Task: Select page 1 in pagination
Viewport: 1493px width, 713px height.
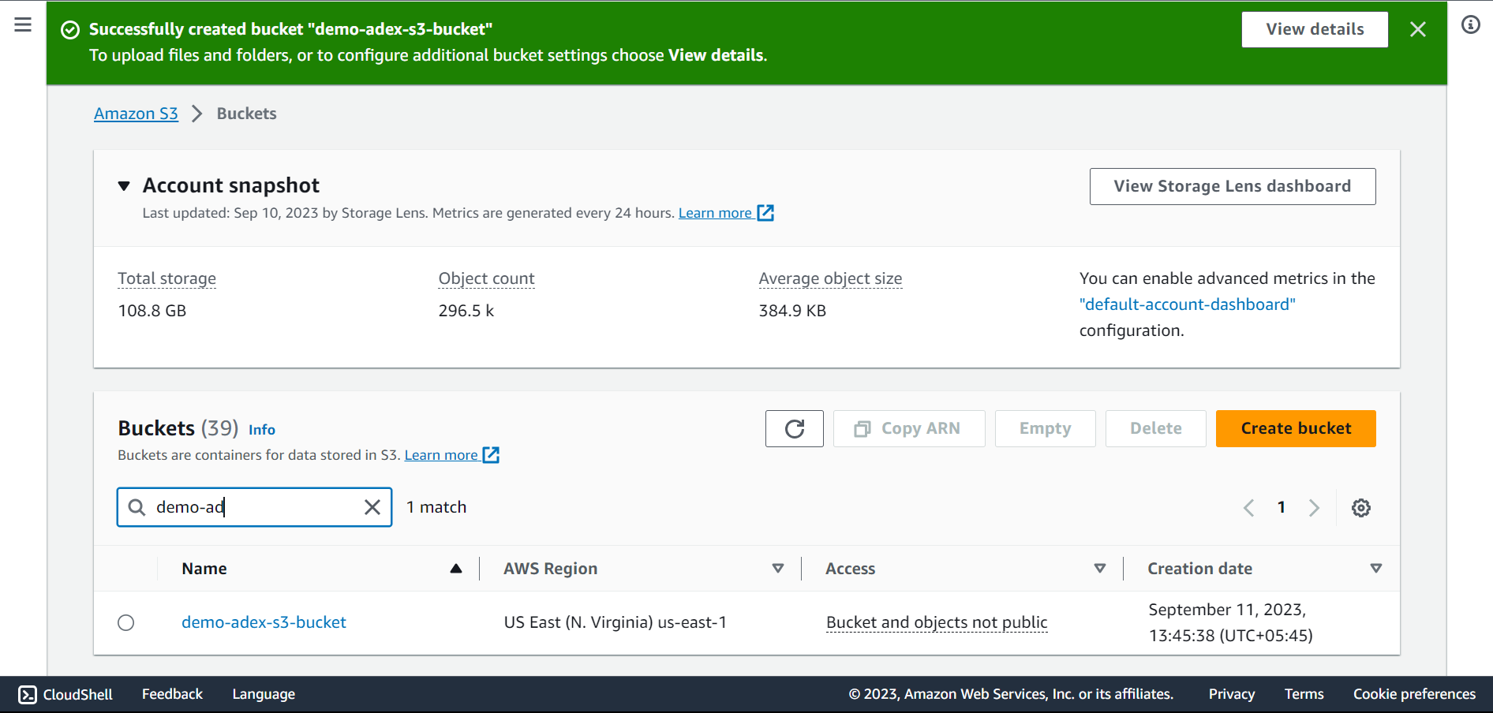Action: [x=1282, y=507]
